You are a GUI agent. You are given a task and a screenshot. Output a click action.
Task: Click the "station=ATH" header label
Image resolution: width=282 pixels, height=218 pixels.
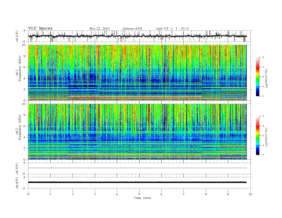132,28
